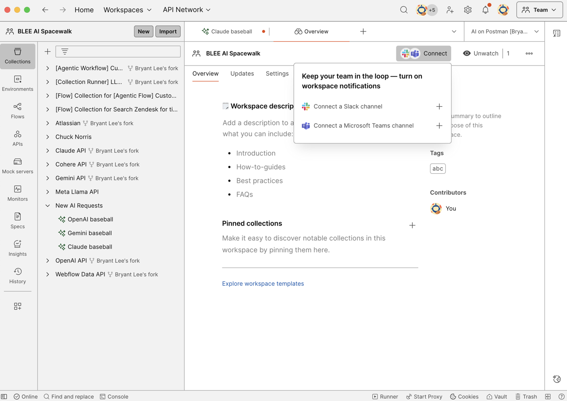Toggle the sidebar with the panel icon
Viewport: 567px width, 401px height.
click(x=4, y=397)
